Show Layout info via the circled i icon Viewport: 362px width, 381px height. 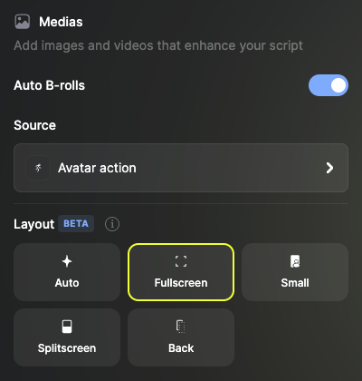click(112, 224)
